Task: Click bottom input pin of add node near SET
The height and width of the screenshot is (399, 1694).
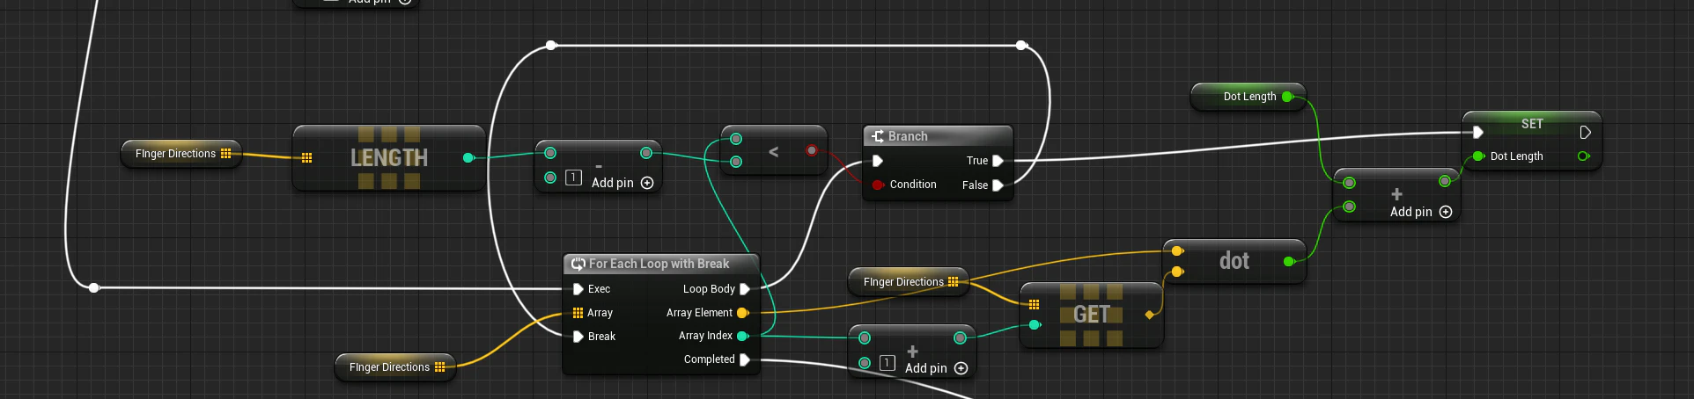Action: pyautogui.click(x=1349, y=207)
